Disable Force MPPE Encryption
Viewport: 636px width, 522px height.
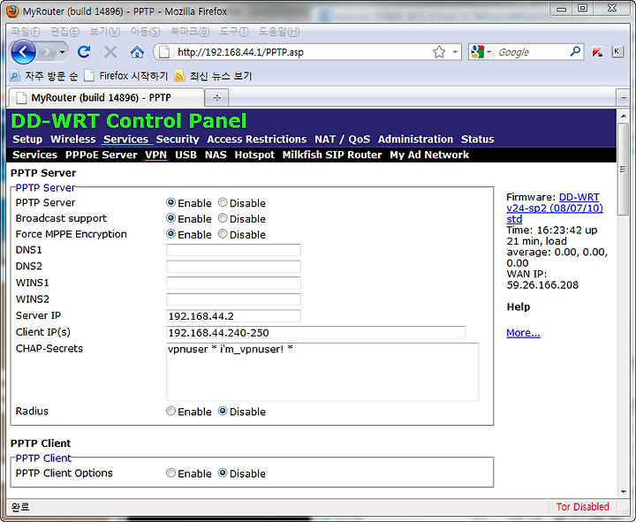pyautogui.click(x=223, y=234)
